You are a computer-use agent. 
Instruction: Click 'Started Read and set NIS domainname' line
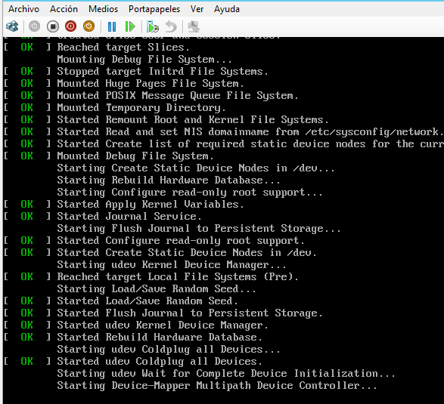pyautogui.click(x=250, y=132)
